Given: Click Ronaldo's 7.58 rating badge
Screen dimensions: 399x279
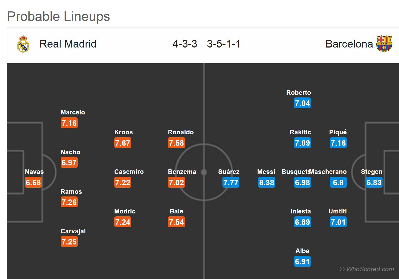Looking at the screenshot, I should click(x=176, y=143).
